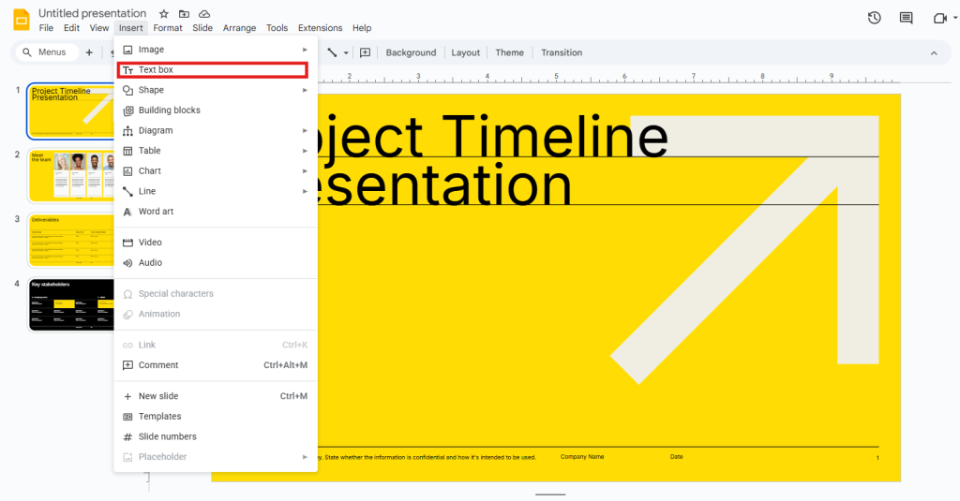Open the Format menu
The image size is (960, 501).
(x=168, y=28)
